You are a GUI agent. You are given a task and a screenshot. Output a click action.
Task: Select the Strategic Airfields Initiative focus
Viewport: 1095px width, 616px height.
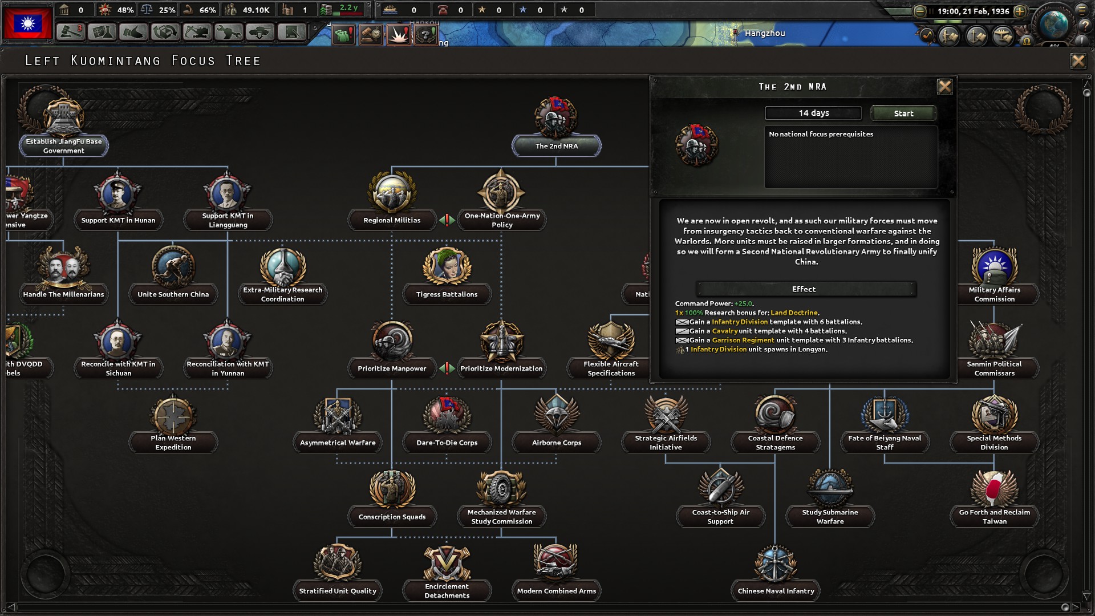(666, 423)
